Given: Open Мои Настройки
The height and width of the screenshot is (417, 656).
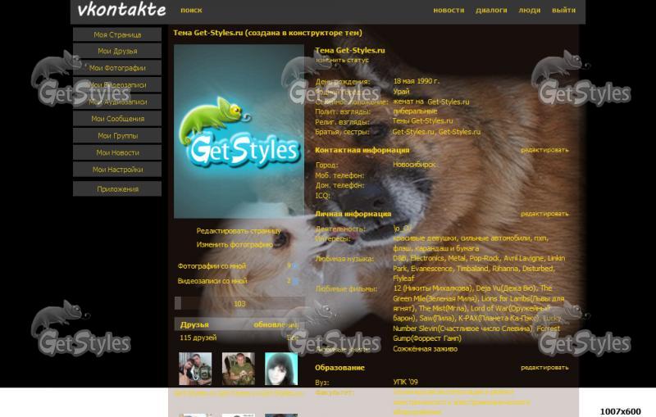Looking at the screenshot, I should [x=117, y=170].
